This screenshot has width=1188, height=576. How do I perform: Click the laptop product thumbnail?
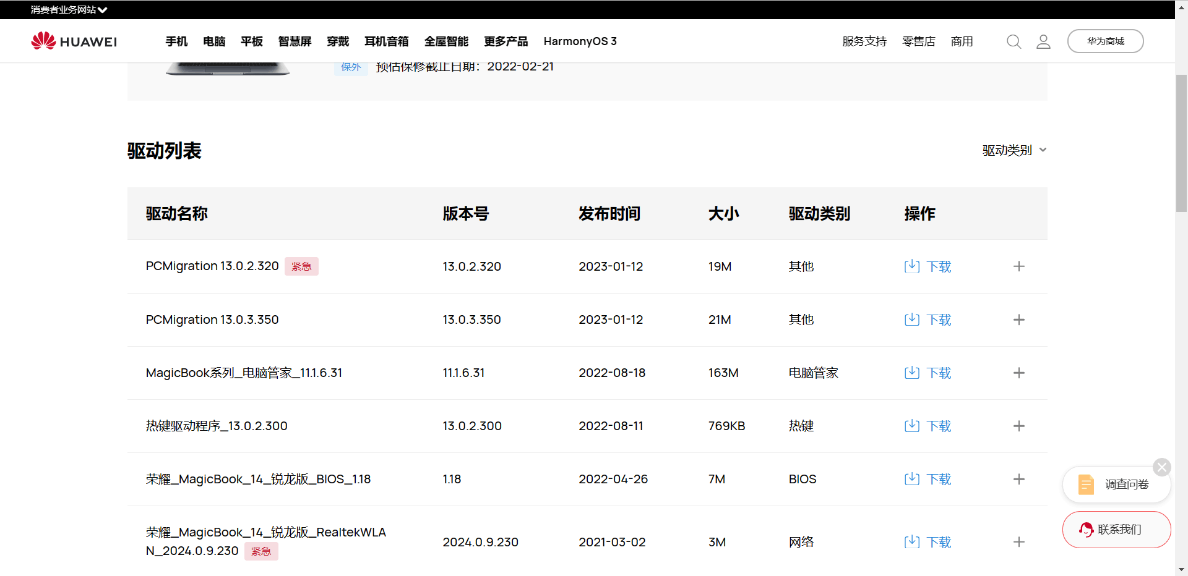(228, 69)
